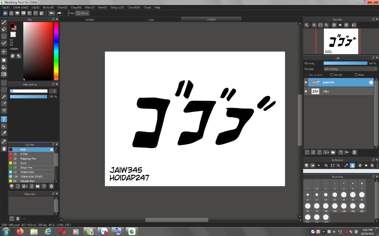Select the Eraser tool
379x236 pixels.
pos(4,29)
